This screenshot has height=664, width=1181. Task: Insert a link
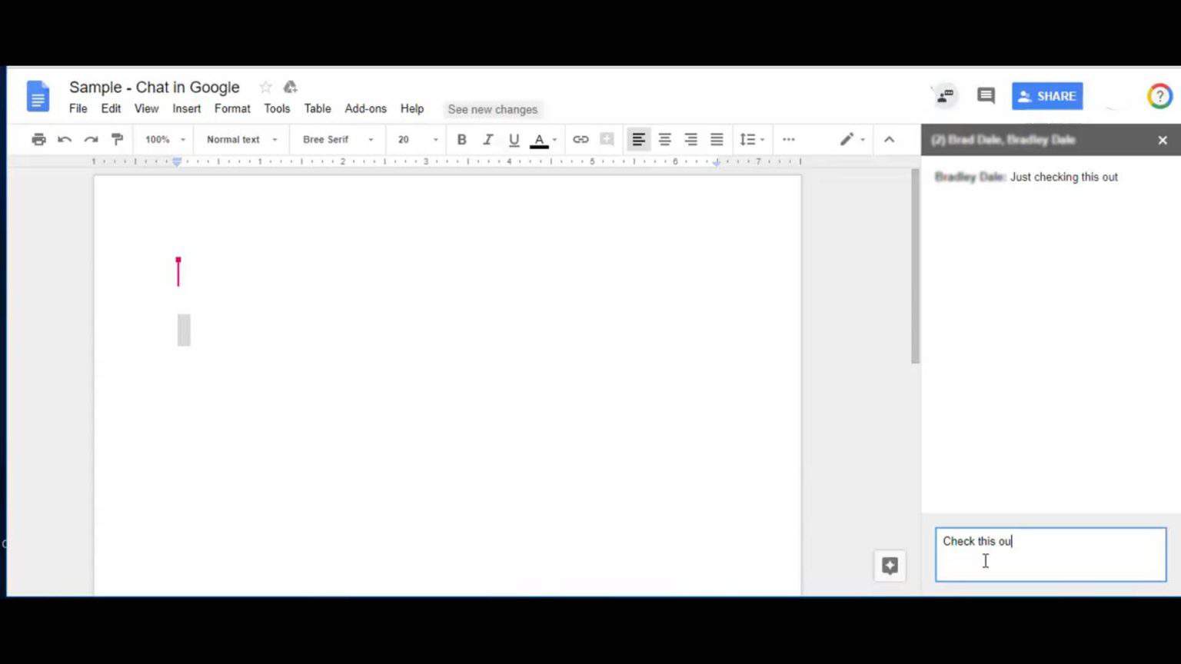pyautogui.click(x=581, y=139)
